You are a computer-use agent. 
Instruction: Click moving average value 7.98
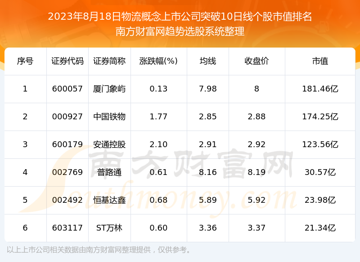[x=208, y=89]
